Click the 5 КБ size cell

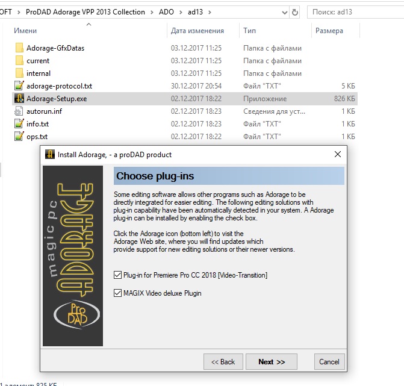[348, 86]
